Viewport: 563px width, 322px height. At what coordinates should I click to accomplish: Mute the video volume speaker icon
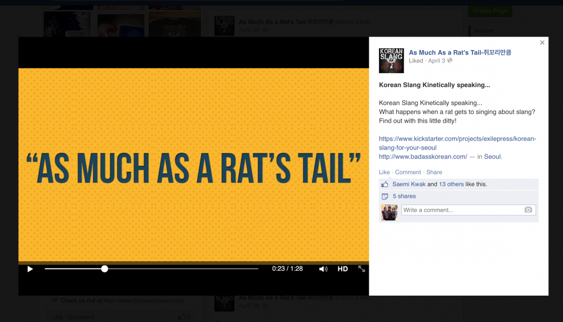(323, 269)
